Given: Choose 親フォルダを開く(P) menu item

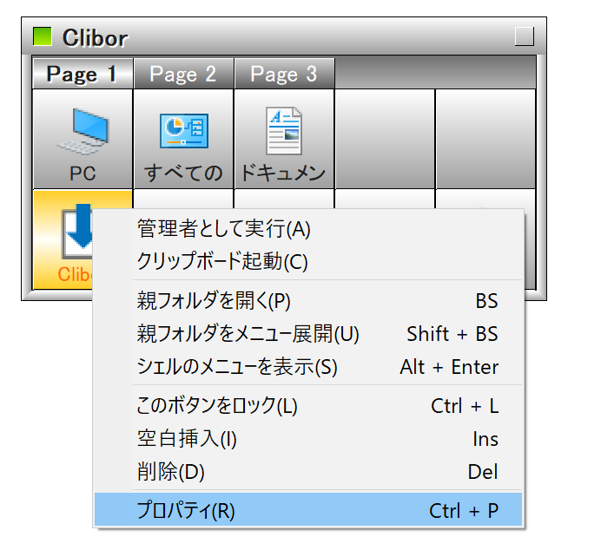Looking at the screenshot, I should coord(308,301).
